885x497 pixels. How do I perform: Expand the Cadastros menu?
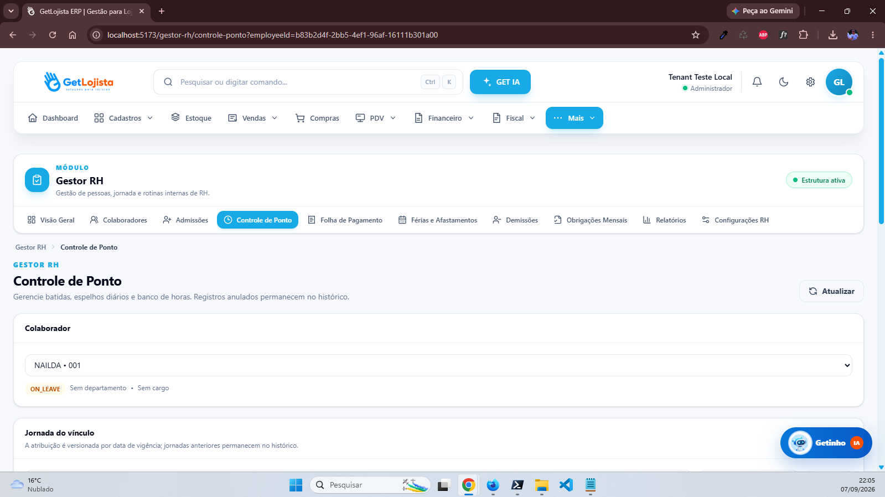coord(123,118)
